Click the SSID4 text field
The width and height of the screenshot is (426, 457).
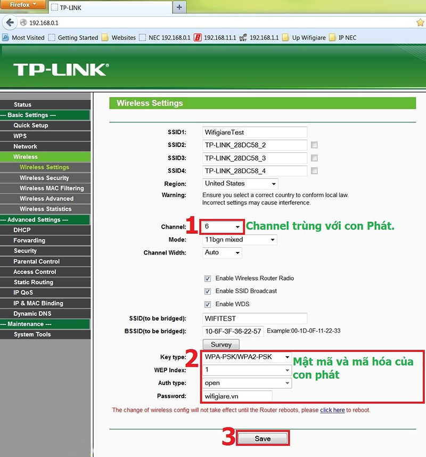pyautogui.click(x=255, y=171)
